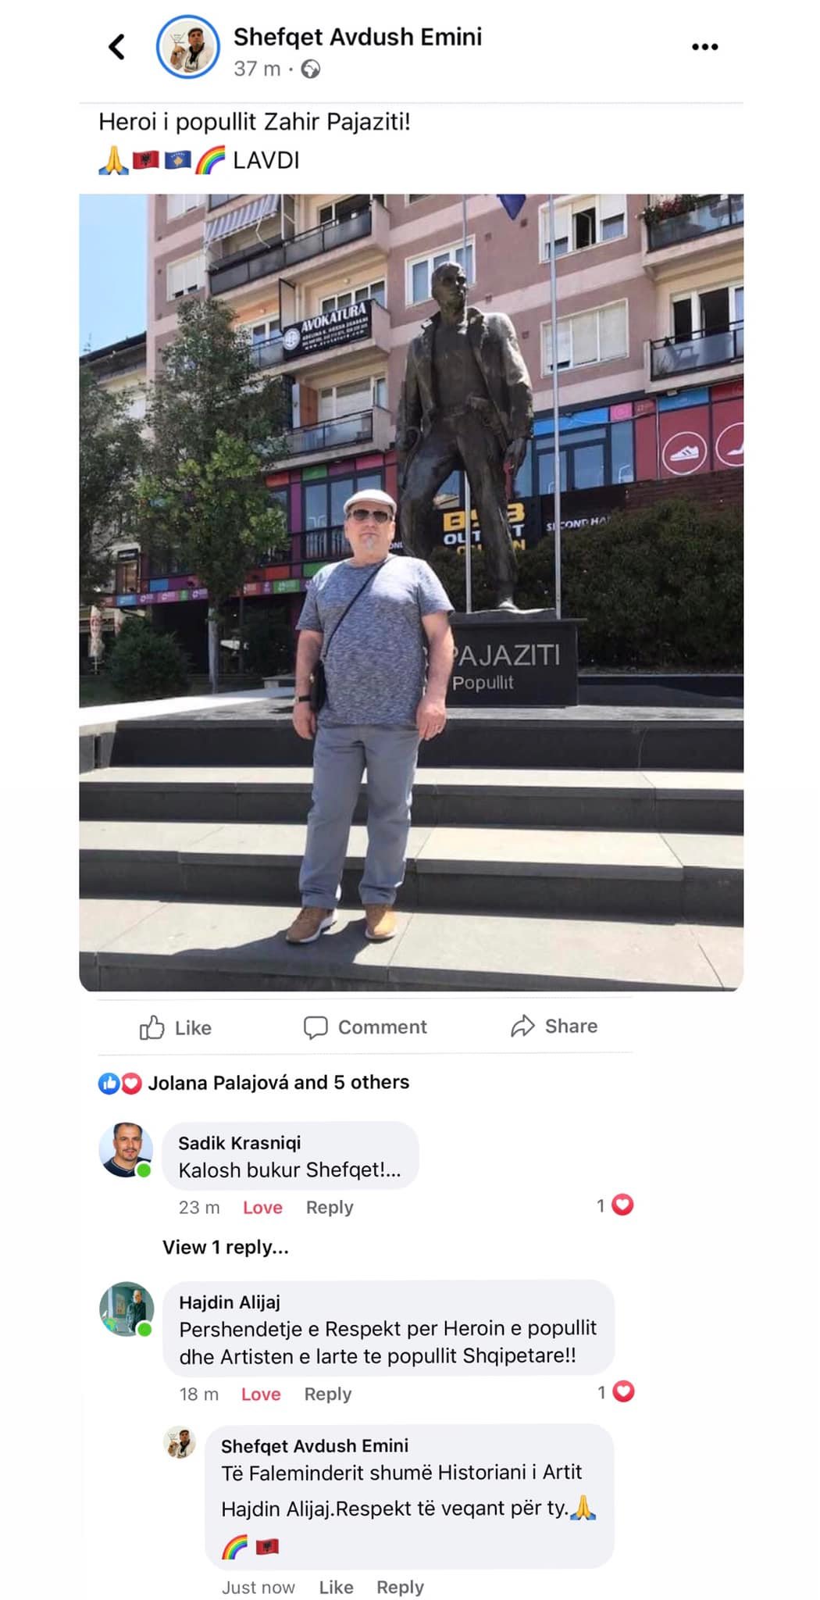Toggle Love on Sadik Krasniqi's comment

point(262,1207)
